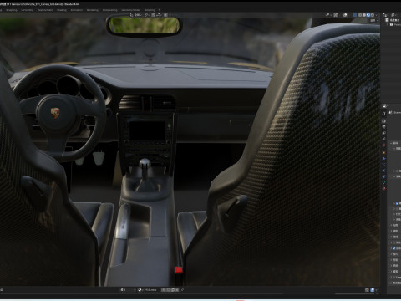Select the gear shift knob in viewport
The image size is (401, 301).
pyautogui.click(x=145, y=164)
